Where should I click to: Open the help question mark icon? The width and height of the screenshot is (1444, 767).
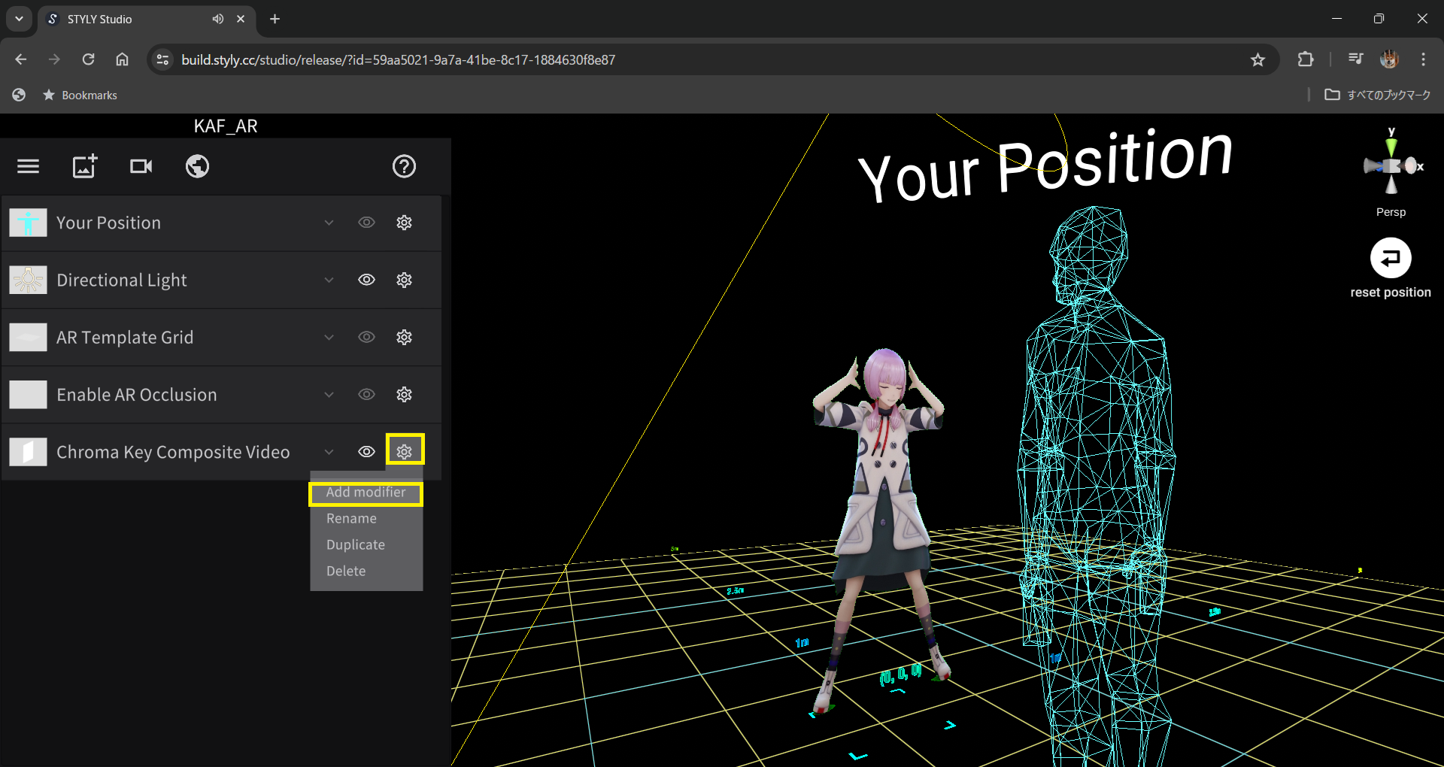[x=404, y=166]
